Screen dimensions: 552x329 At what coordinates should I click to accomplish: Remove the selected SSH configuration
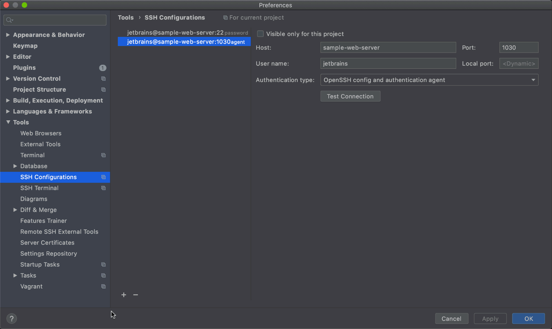136,295
